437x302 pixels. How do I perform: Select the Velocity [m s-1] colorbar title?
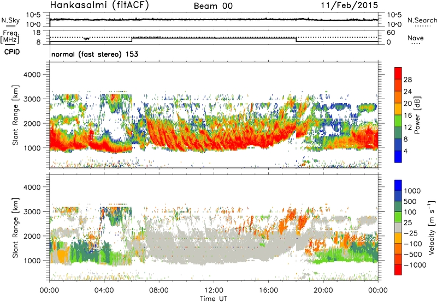pyautogui.click(x=432, y=227)
